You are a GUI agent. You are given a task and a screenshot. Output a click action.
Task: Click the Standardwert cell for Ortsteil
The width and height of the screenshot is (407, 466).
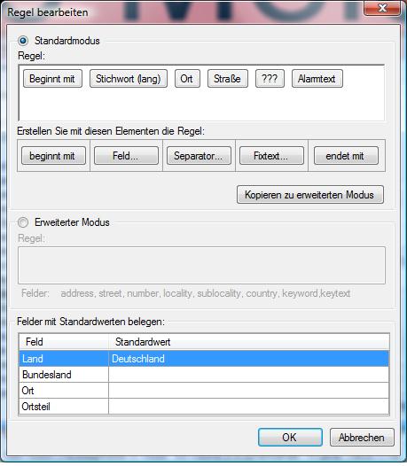point(248,407)
